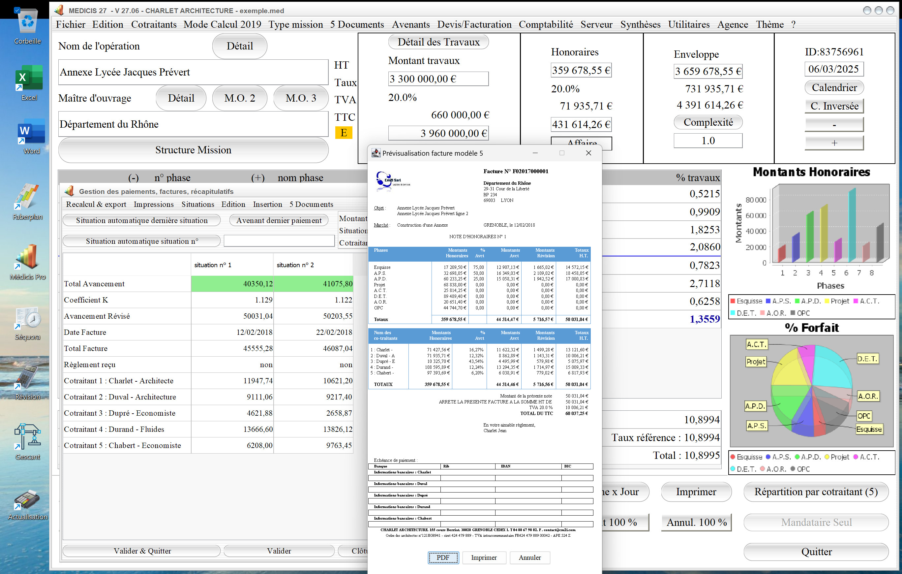
Task: Click the yellow E indicator box
Action: tap(344, 133)
